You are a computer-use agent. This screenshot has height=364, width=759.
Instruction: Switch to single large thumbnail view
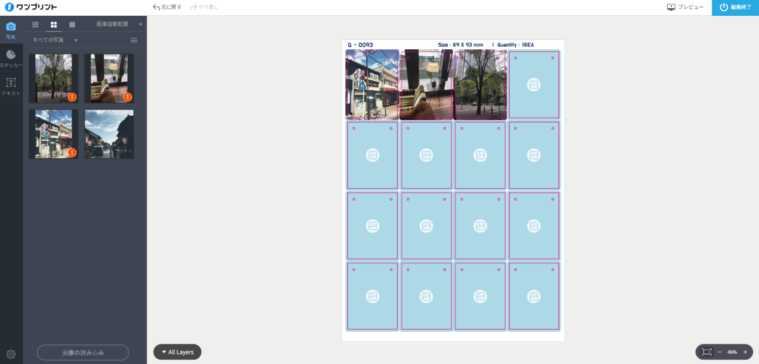pyautogui.click(x=72, y=24)
